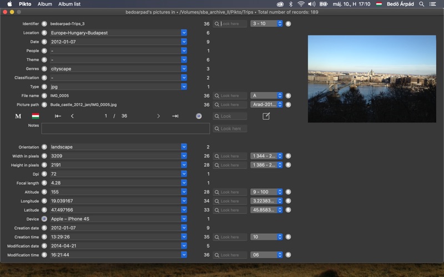Click the Wi-Fi status icon
This screenshot has height=277, width=444.
click(301, 4)
